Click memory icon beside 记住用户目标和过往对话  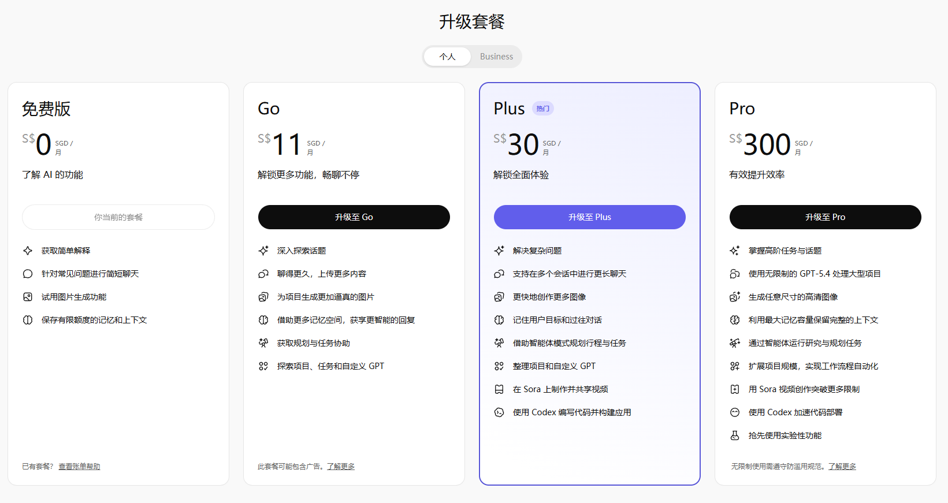tap(499, 320)
